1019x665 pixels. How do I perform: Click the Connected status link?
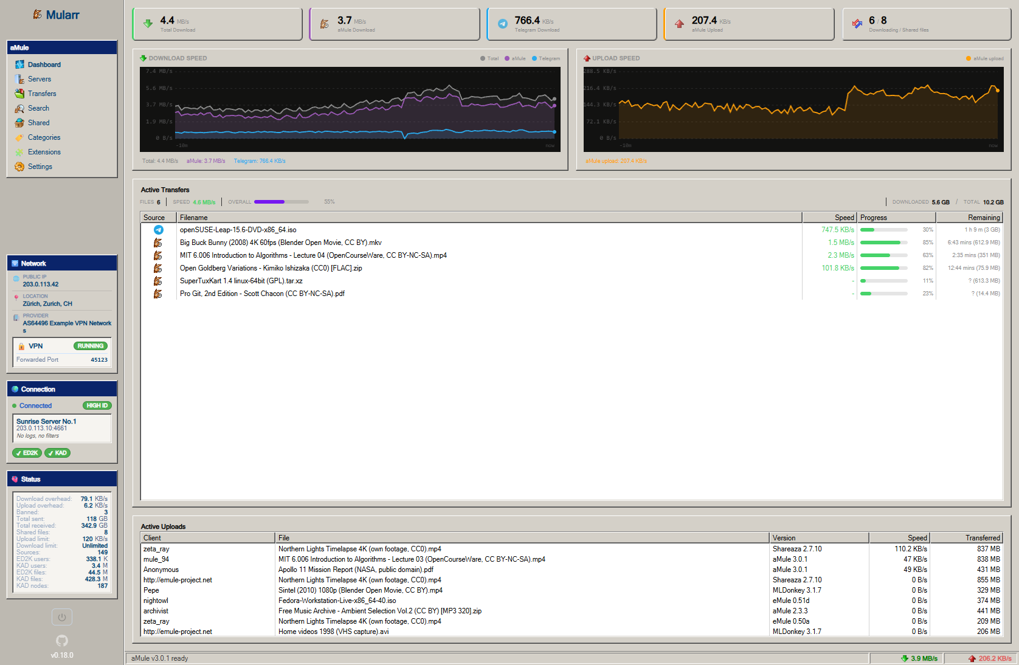click(x=35, y=405)
